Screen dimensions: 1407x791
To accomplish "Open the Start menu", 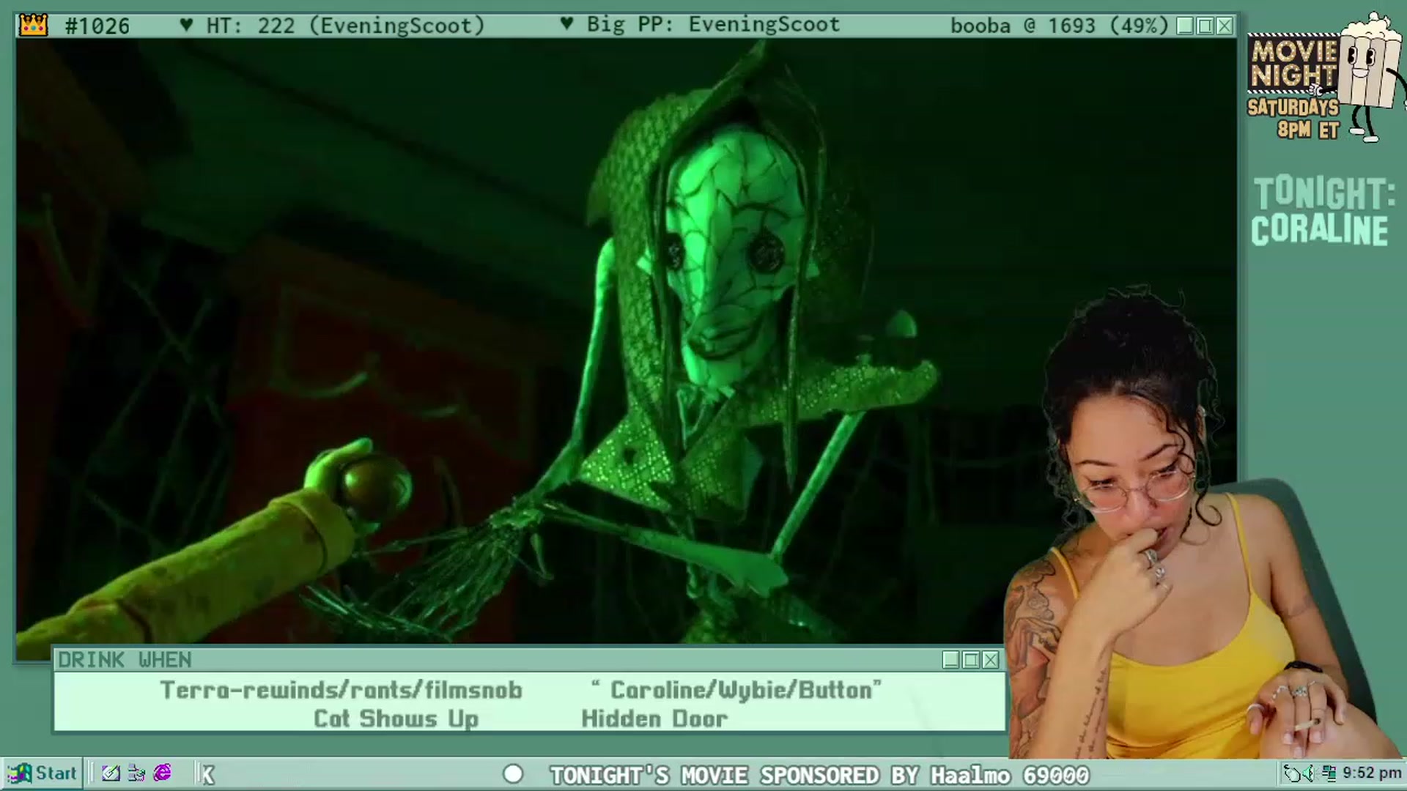I will coord(41,773).
